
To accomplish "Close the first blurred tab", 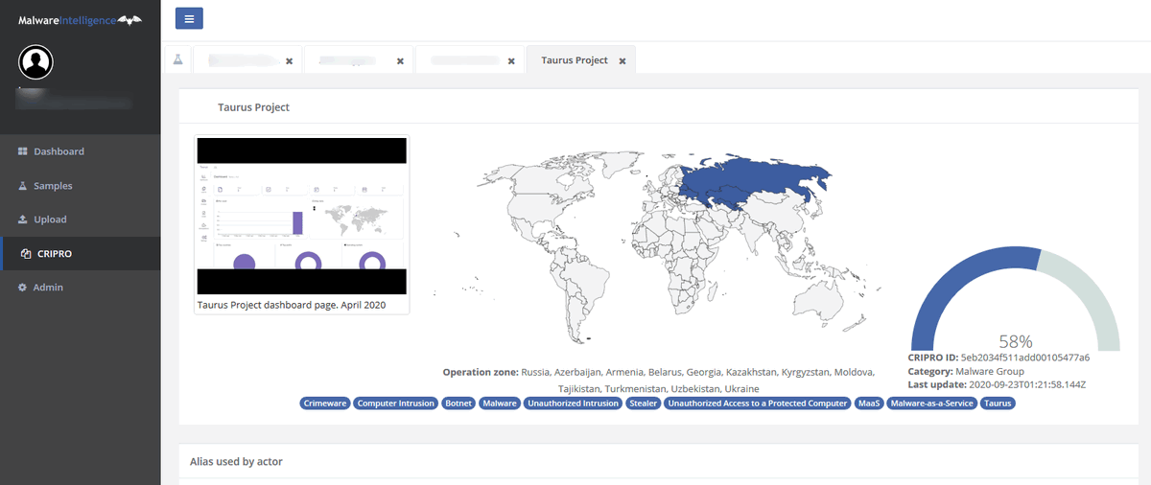I will tap(289, 60).
